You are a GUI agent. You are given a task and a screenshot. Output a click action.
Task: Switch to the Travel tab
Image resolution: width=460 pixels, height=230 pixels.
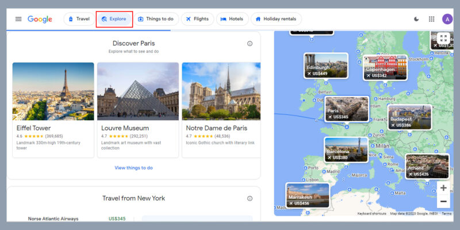click(79, 19)
